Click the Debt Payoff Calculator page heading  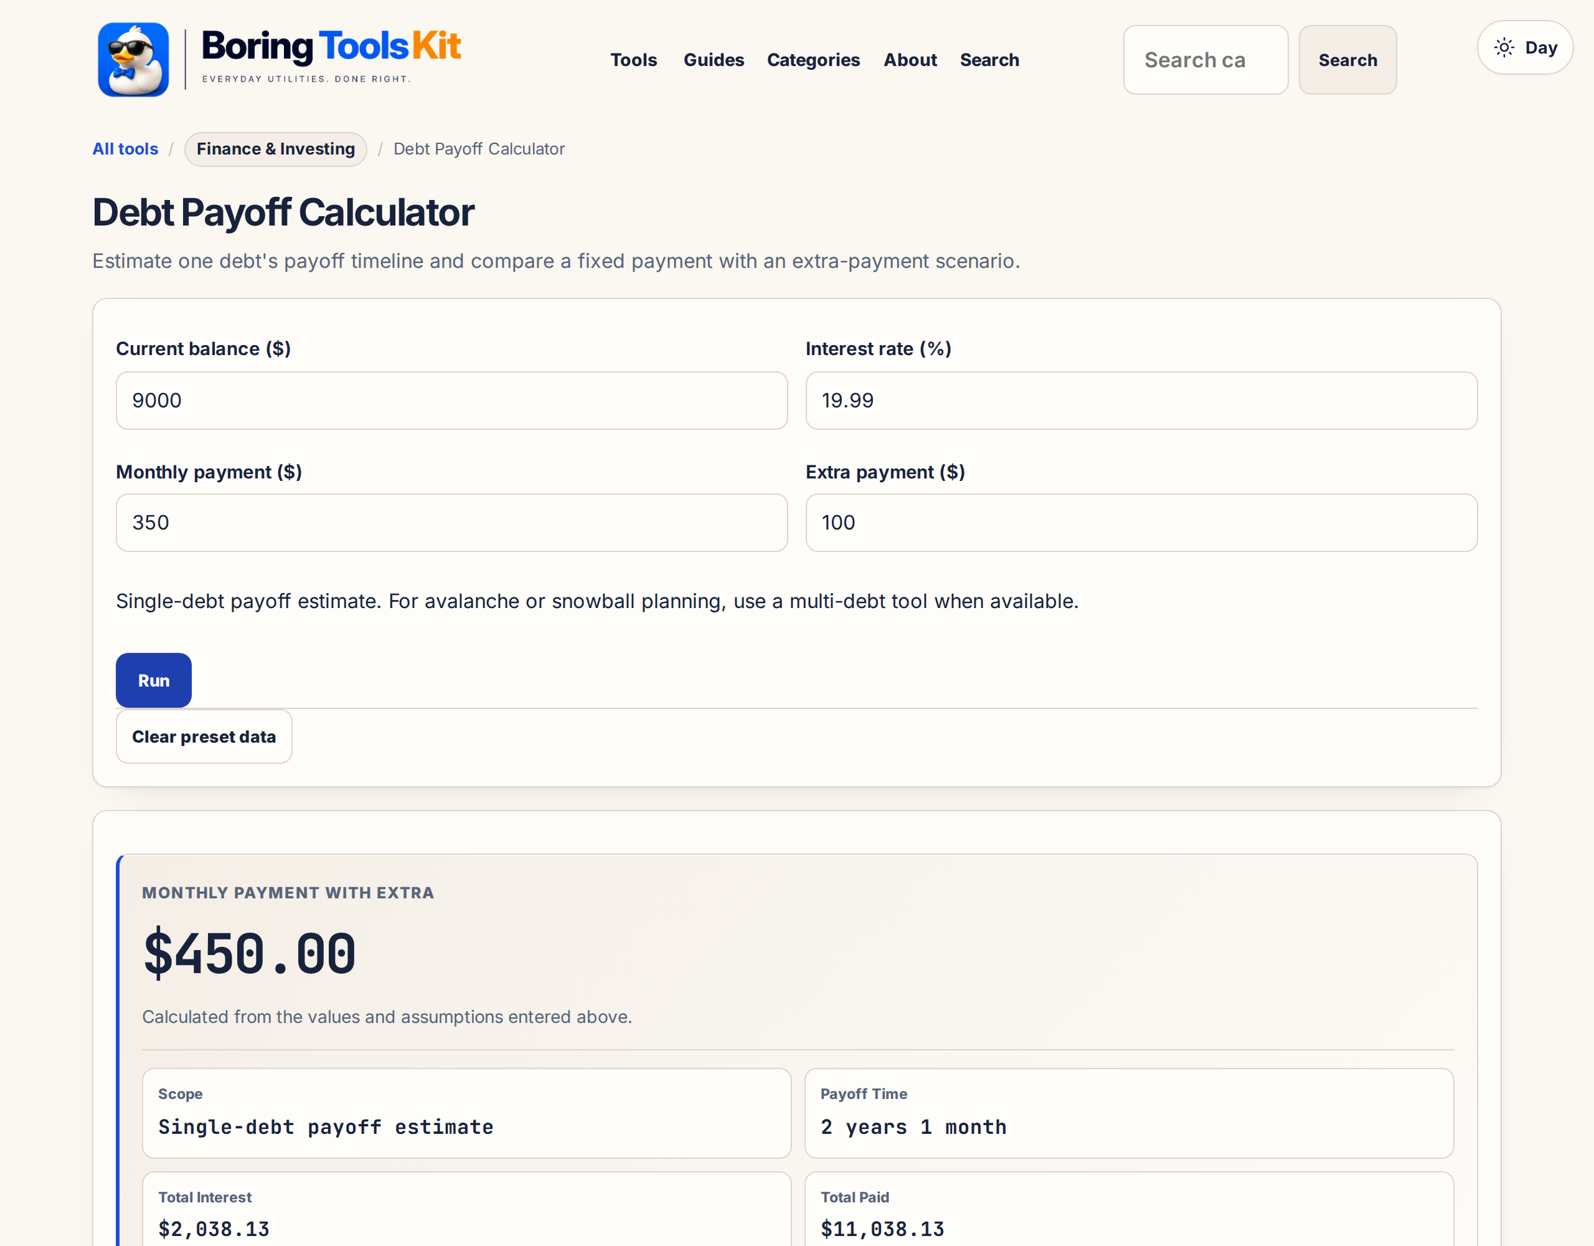(x=283, y=212)
